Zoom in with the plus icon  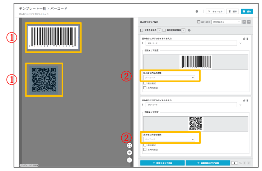click(x=130, y=152)
